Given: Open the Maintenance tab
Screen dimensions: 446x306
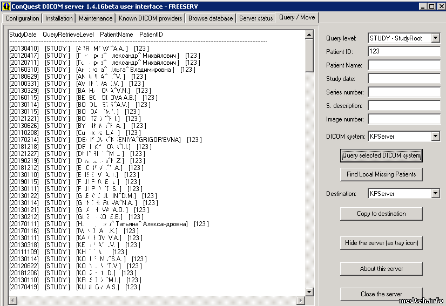Looking at the screenshot, I should [96, 18].
